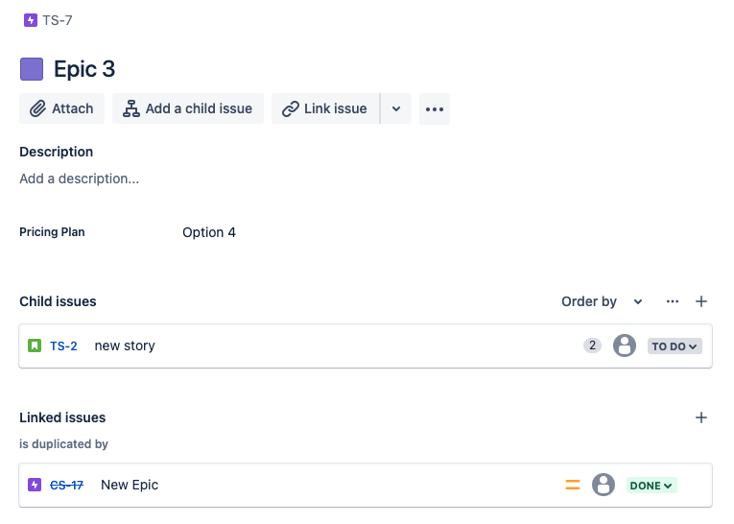Click the purple Epic 3 color swatch
The image size is (734, 524).
coord(32,69)
